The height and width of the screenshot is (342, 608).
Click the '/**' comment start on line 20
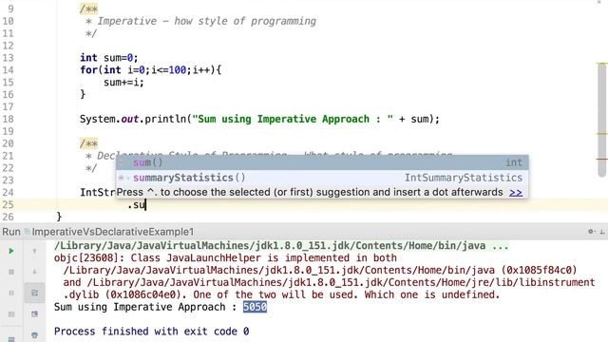click(x=88, y=143)
